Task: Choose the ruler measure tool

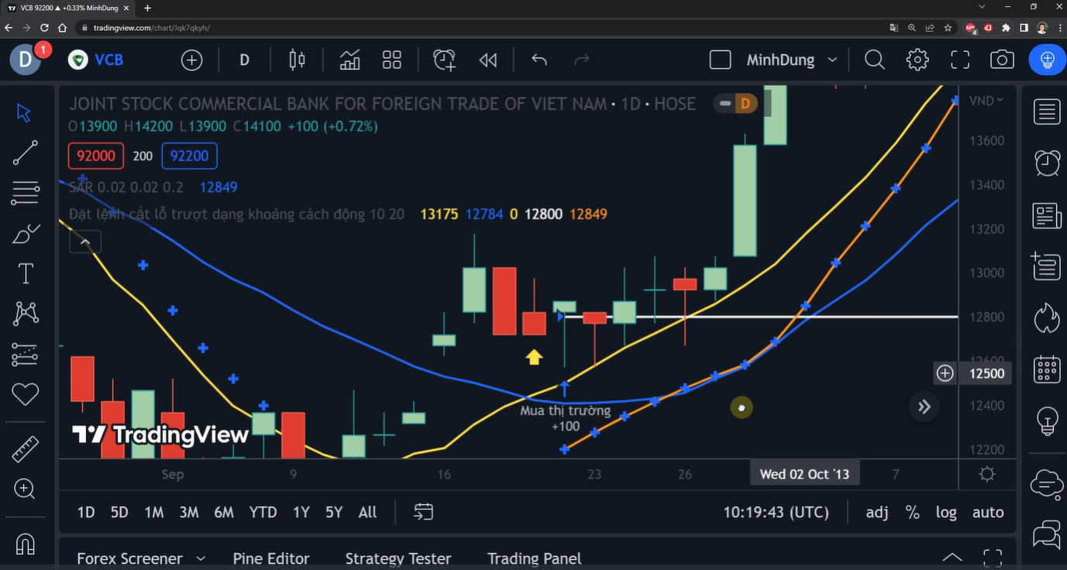Action: tap(25, 448)
